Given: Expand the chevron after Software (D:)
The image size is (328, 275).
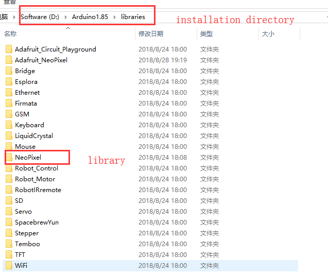Looking at the screenshot, I should coord(66,17).
